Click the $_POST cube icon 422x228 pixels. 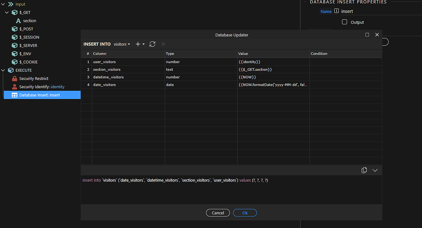(14, 29)
